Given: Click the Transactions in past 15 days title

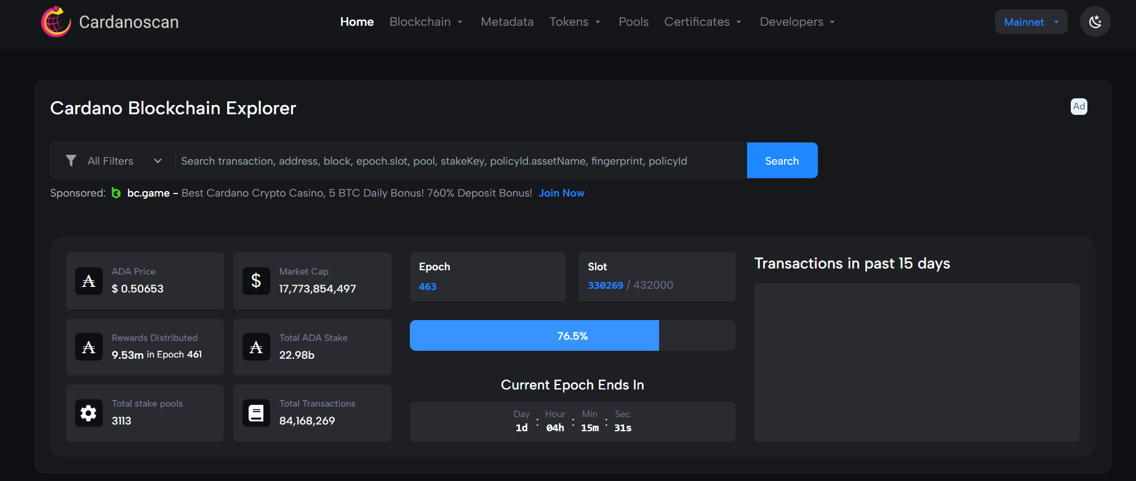Looking at the screenshot, I should (852, 264).
